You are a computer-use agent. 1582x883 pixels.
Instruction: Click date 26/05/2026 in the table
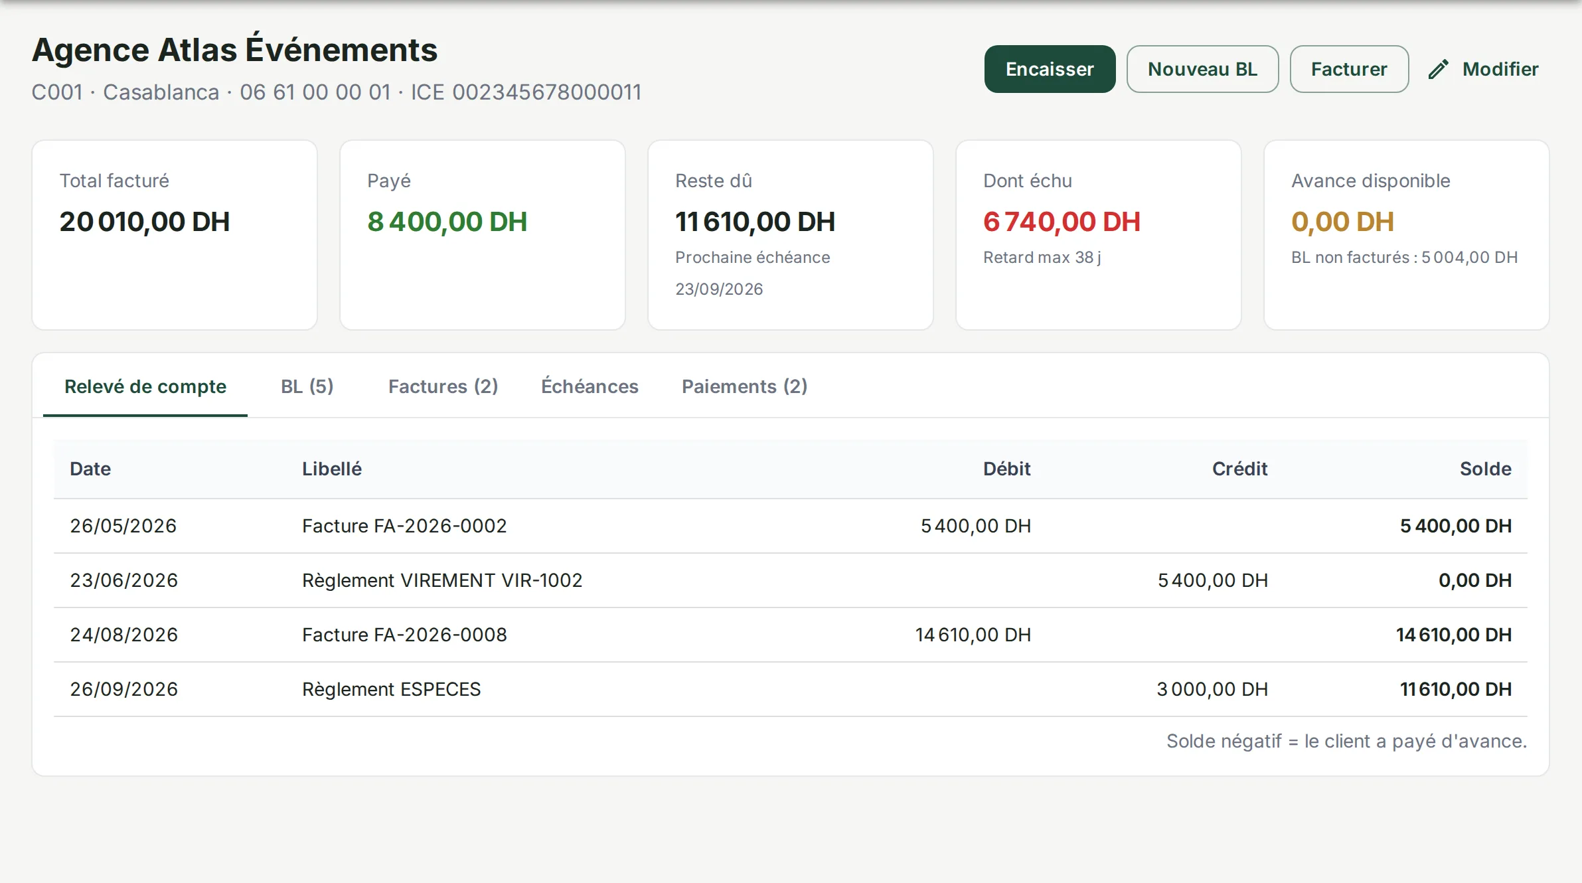pos(123,526)
